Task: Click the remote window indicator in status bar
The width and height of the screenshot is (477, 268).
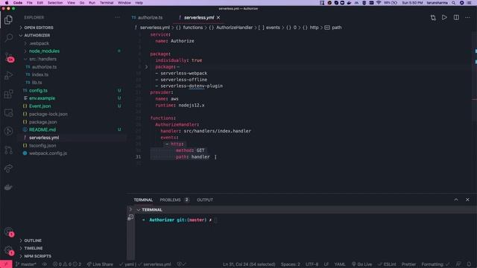Action: [x=6, y=264]
